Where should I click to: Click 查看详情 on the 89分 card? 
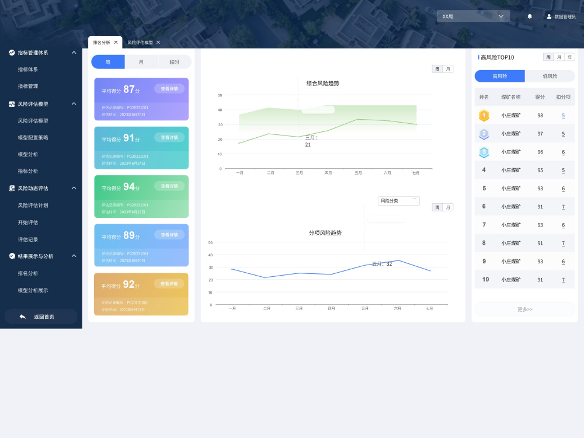169,235
